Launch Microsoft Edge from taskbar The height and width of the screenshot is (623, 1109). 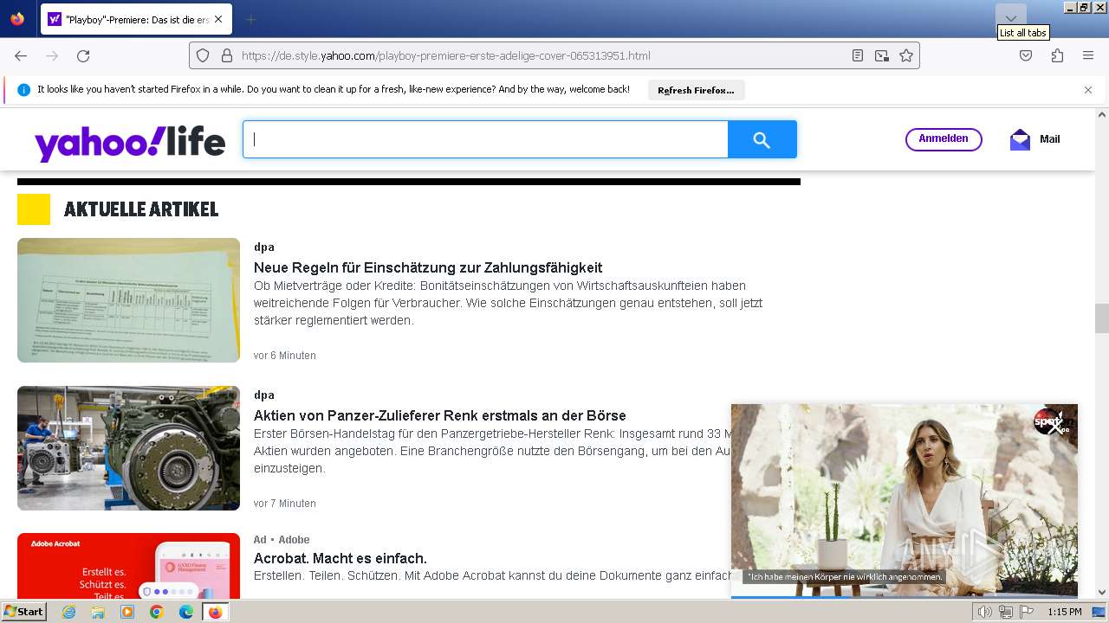click(x=186, y=612)
